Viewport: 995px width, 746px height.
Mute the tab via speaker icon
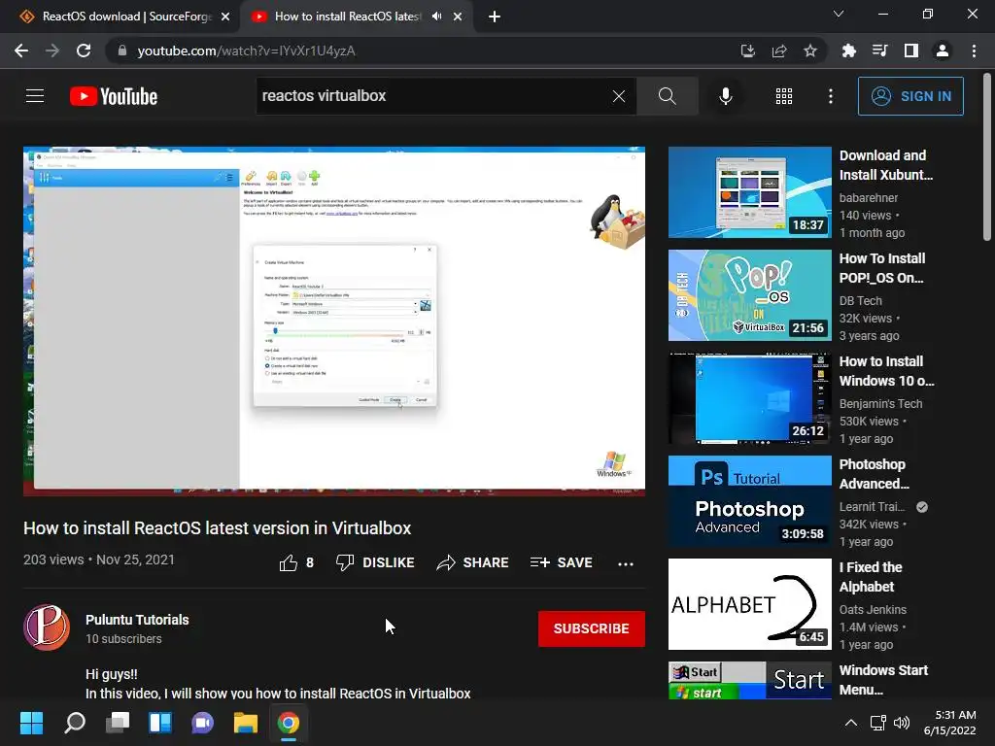(437, 17)
